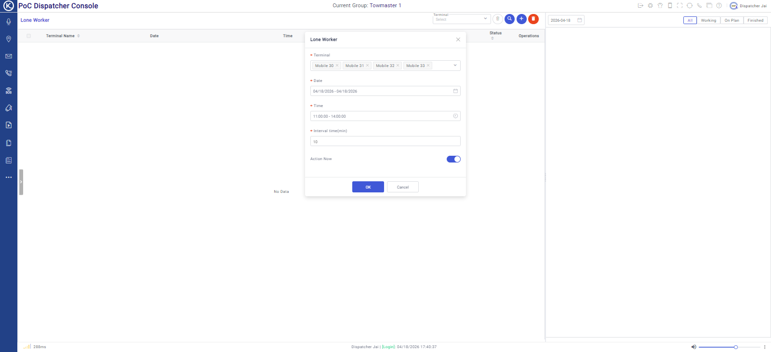This screenshot has width=771, height=352.
Task: Open the surveillance camera icon in sidebar
Action: point(9,108)
